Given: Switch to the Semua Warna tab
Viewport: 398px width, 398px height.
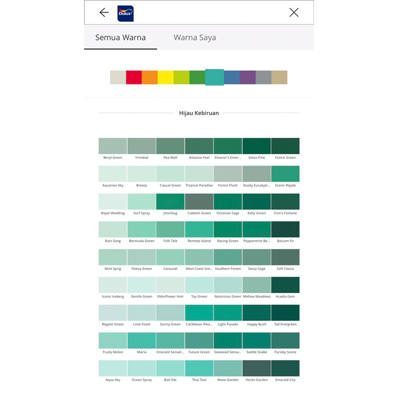Looking at the screenshot, I should [120, 38].
